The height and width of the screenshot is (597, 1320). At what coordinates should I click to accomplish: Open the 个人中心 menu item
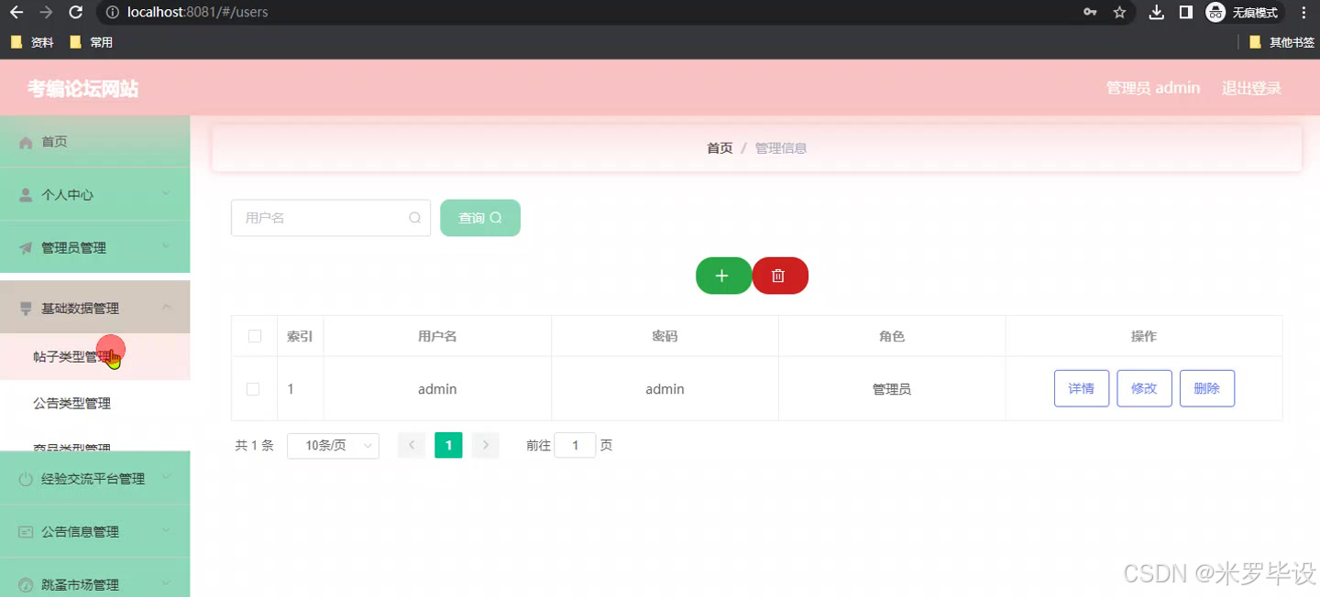pyautogui.click(x=95, y=195)
